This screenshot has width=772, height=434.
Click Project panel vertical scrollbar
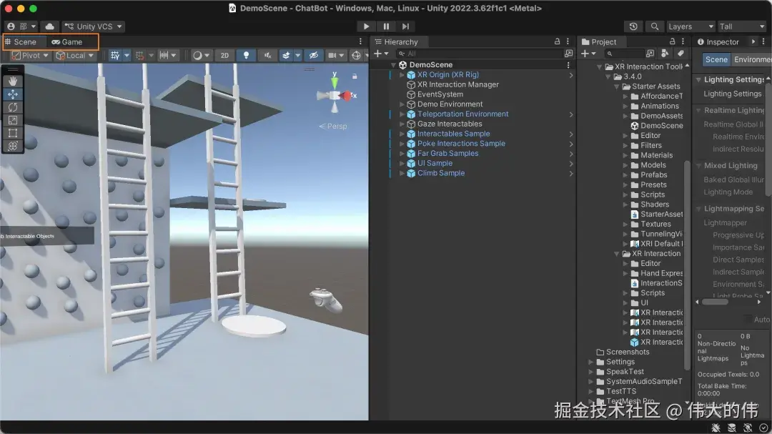687,264
